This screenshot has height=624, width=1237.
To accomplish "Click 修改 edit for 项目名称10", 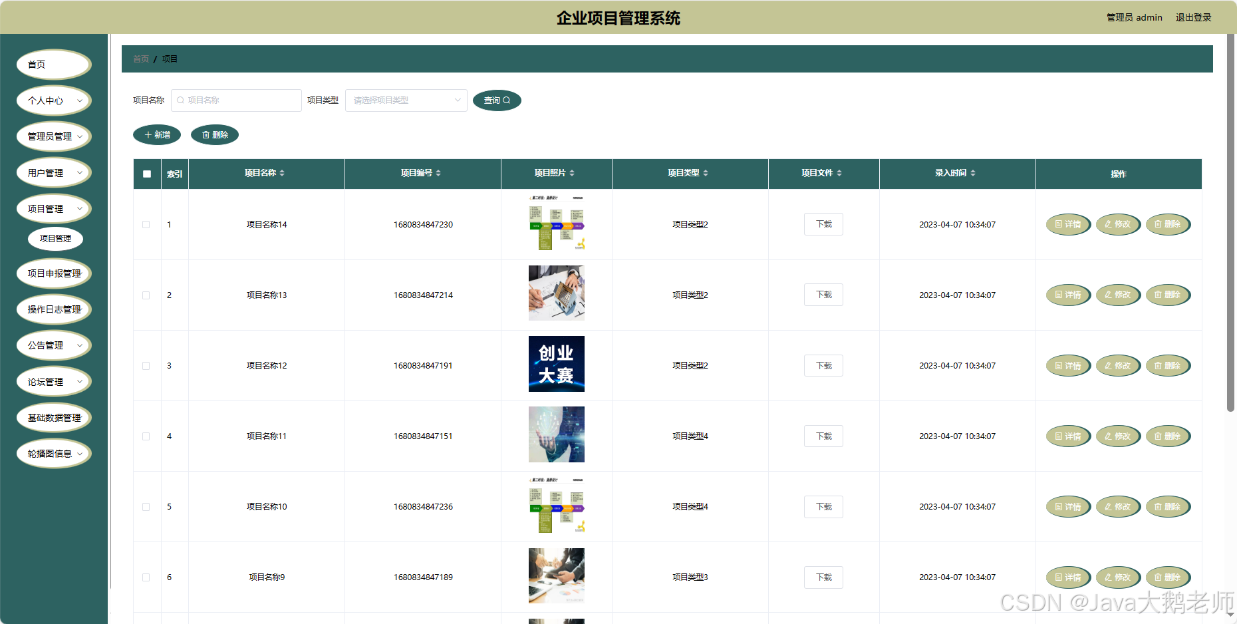I will pyautogui.click(x=1118, y=507).
